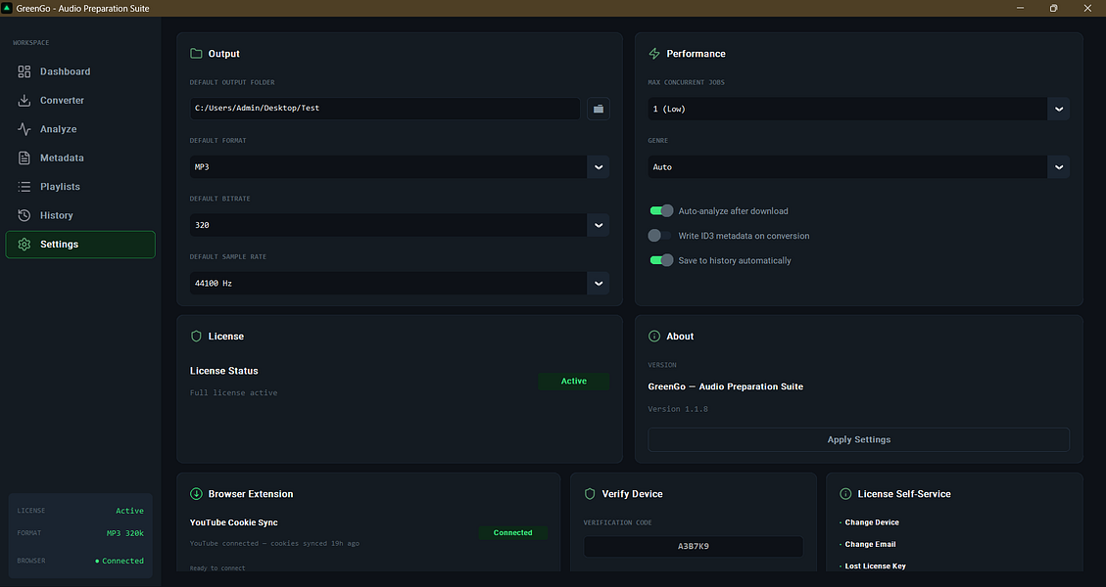1106x587 pixels.
Task: Click the Verify Device shield icon
Action: coord(590,494)
